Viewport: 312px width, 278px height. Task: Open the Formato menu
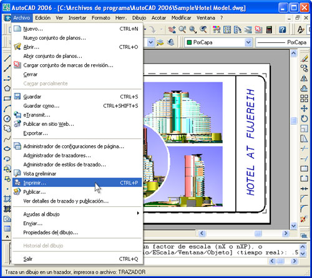point(101,18)
